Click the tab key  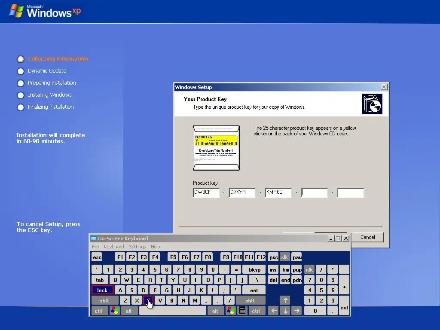[100, 280]
